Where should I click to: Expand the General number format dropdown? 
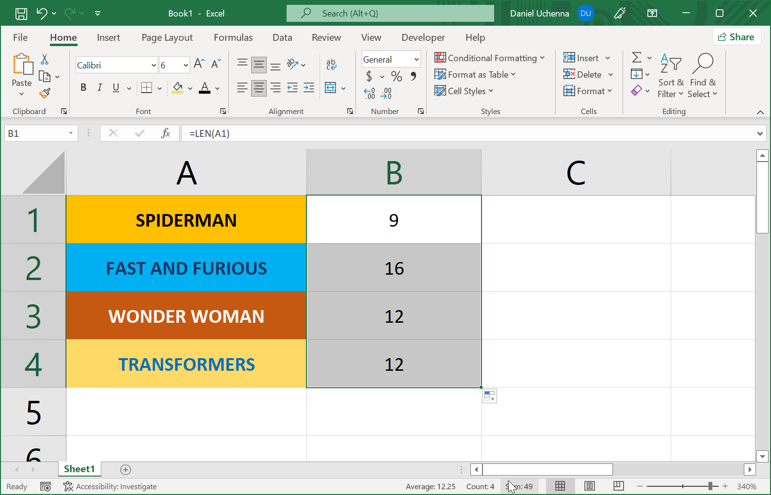(416, 59)
